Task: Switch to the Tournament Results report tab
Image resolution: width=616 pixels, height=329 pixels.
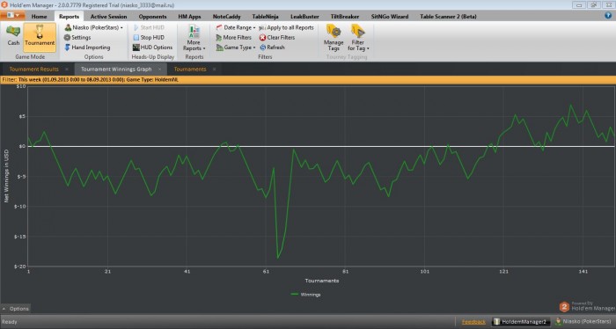Action: [33, 69]
